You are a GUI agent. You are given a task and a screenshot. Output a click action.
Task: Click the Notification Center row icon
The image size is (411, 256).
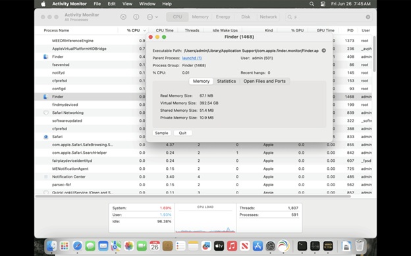tap(46, 176)
